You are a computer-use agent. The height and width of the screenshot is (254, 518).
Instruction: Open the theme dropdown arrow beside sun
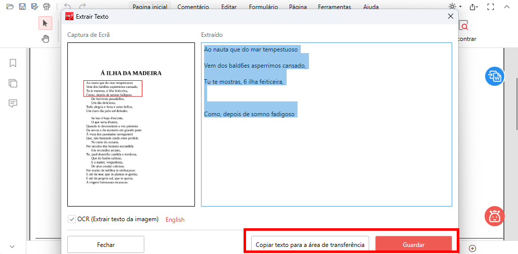460,7
